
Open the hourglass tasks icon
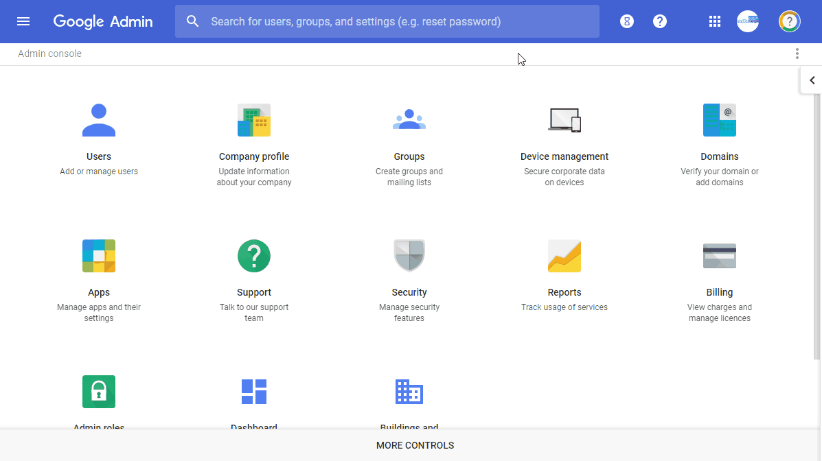click(627, 21)
